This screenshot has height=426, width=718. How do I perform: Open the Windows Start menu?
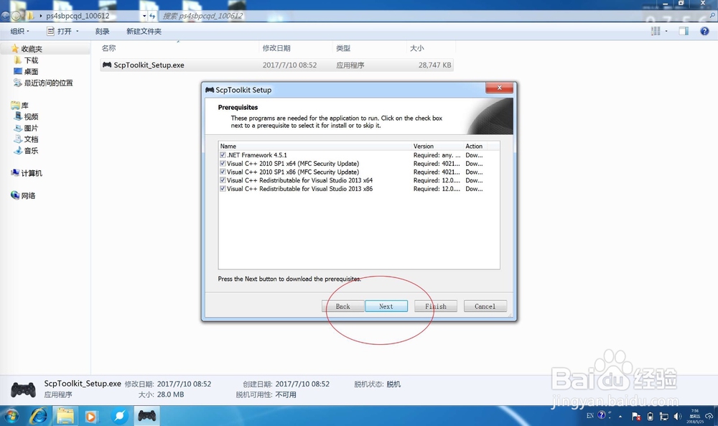tap(11, 416)
